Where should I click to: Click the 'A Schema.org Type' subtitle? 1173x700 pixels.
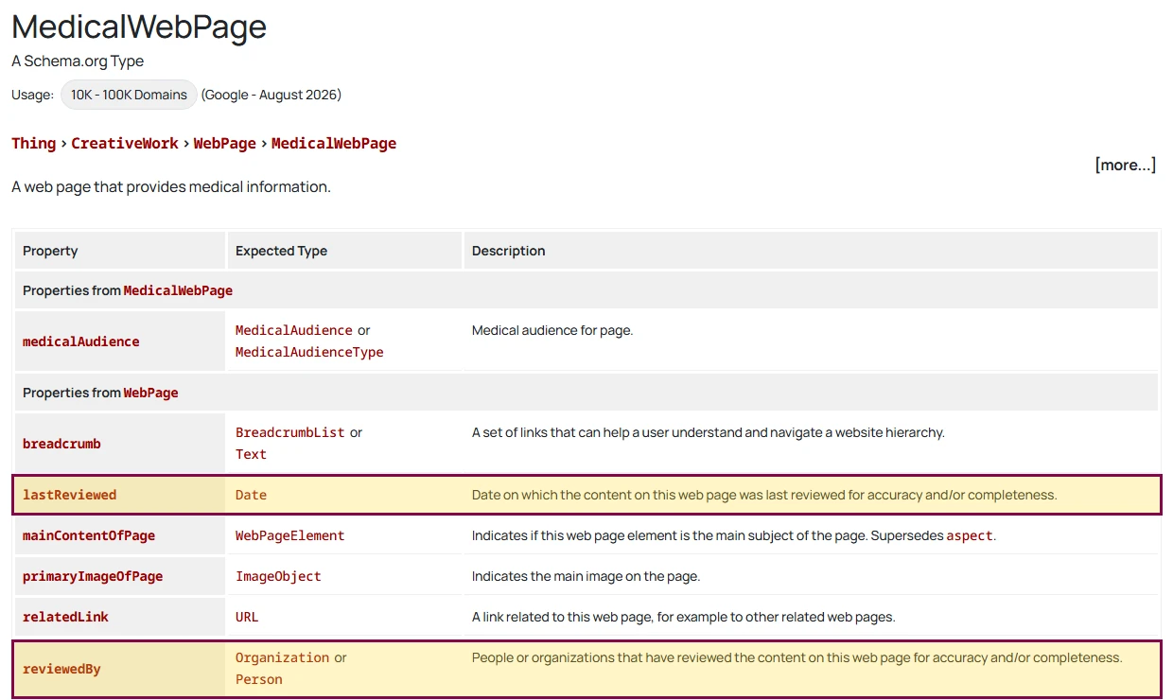(x=78, y=61)
